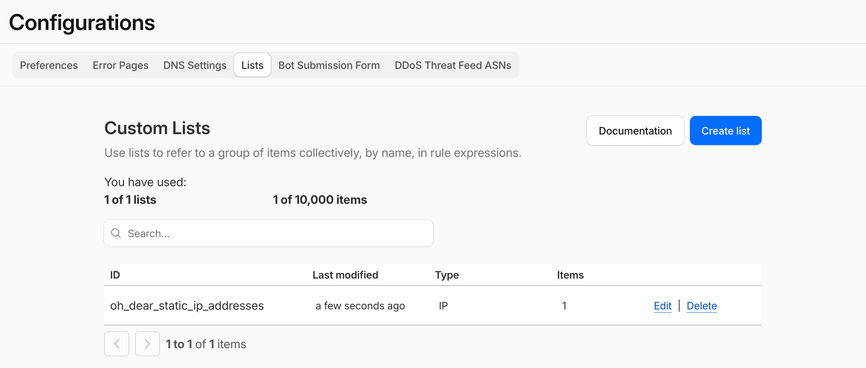
Task: Delete the oh_dear_static_ip_addresses list
Action: [x=702, y=306]
